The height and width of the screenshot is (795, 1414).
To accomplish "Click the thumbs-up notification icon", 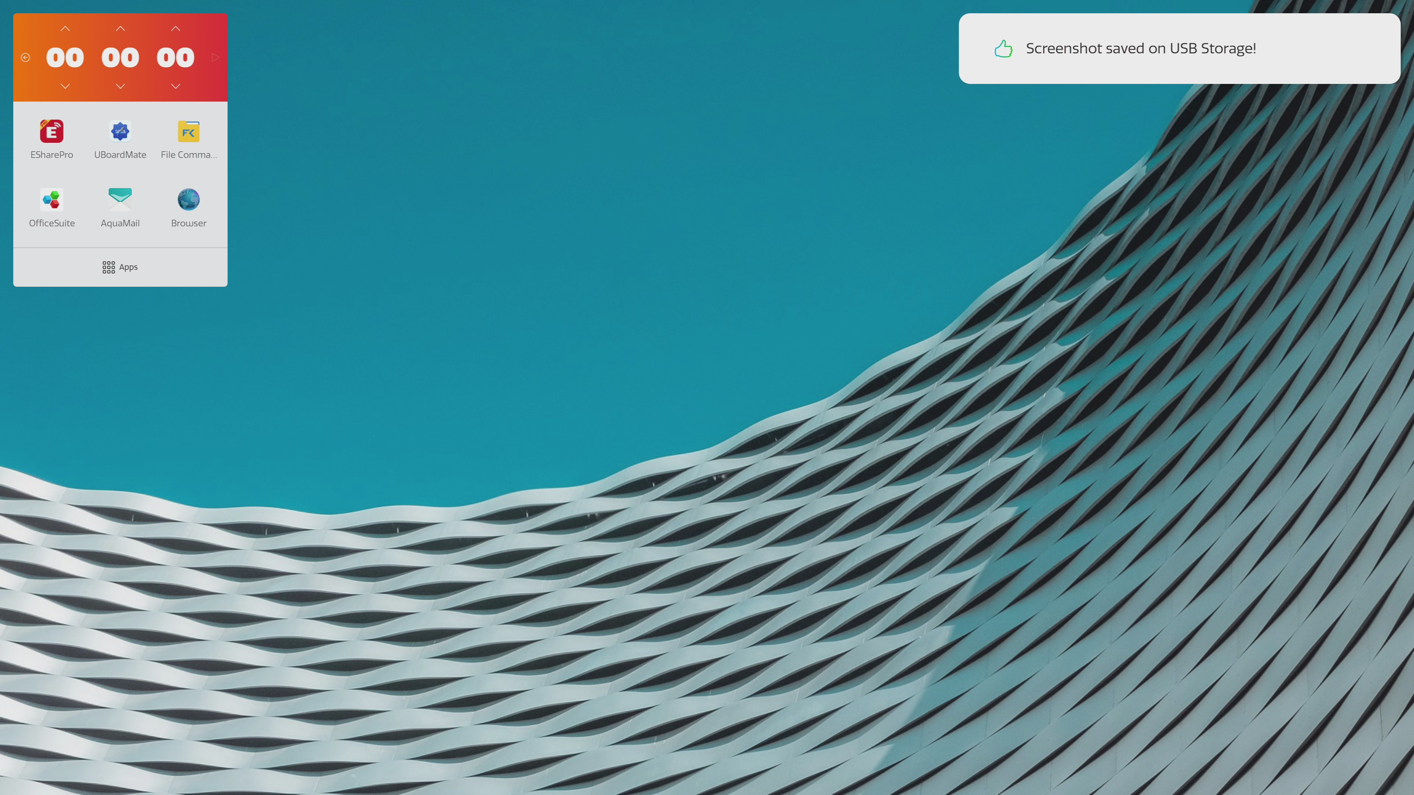I will [x=1003, y=49].
